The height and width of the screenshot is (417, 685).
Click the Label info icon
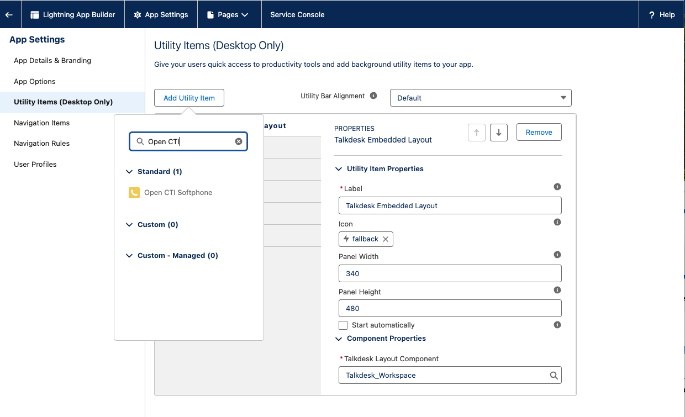coord(557,187)
